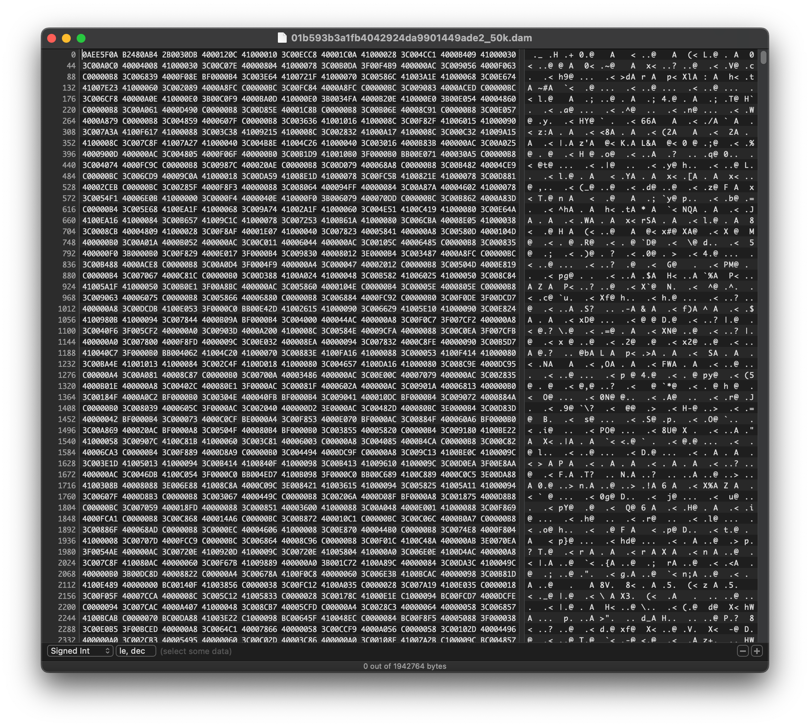This screenshot has width=810, height=727.
Task: Click the first hex group 0AEE5F0A
Action: tap(100, 55)
